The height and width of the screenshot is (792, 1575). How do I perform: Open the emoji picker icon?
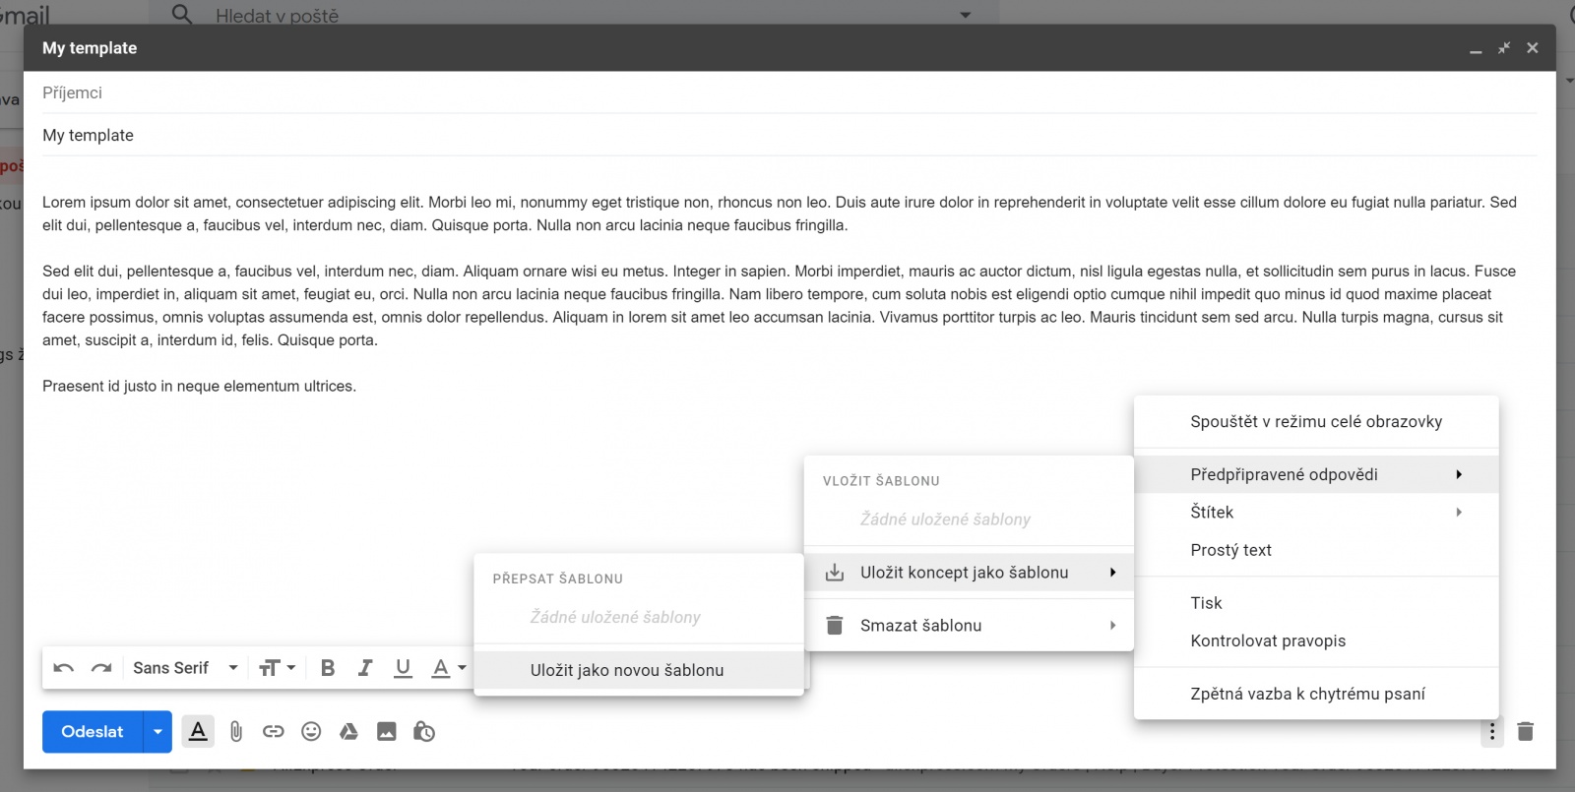pyautogui.click(x=311, y=731)
